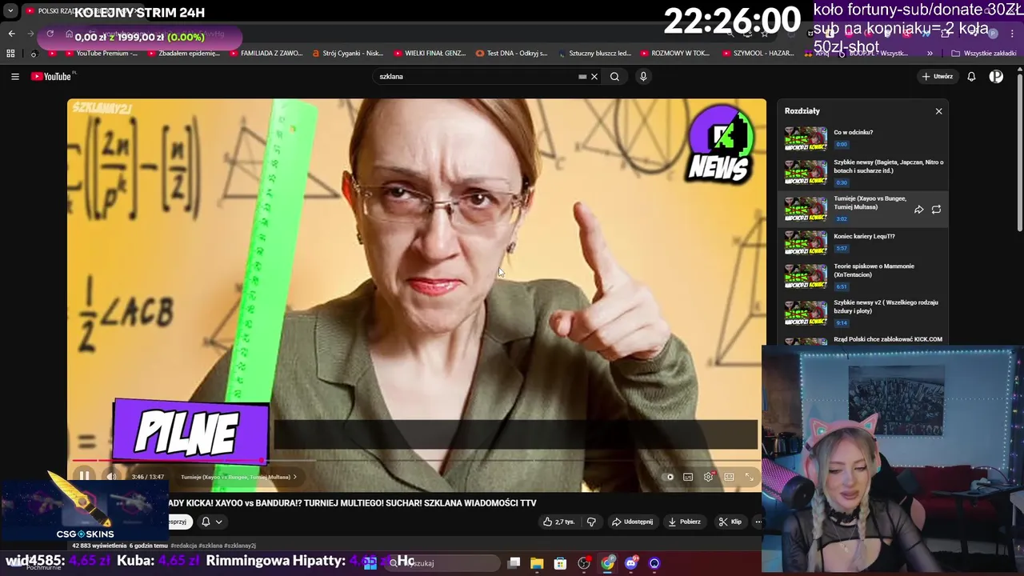
Task: Open File Explorer from taskbar
Action: (537, 563)
